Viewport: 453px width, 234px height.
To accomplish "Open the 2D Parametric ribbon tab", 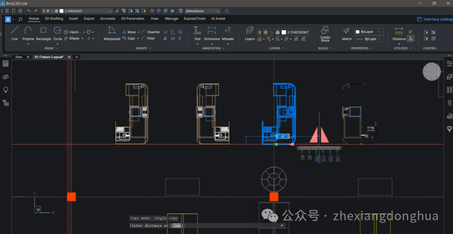I will (133, 18).
